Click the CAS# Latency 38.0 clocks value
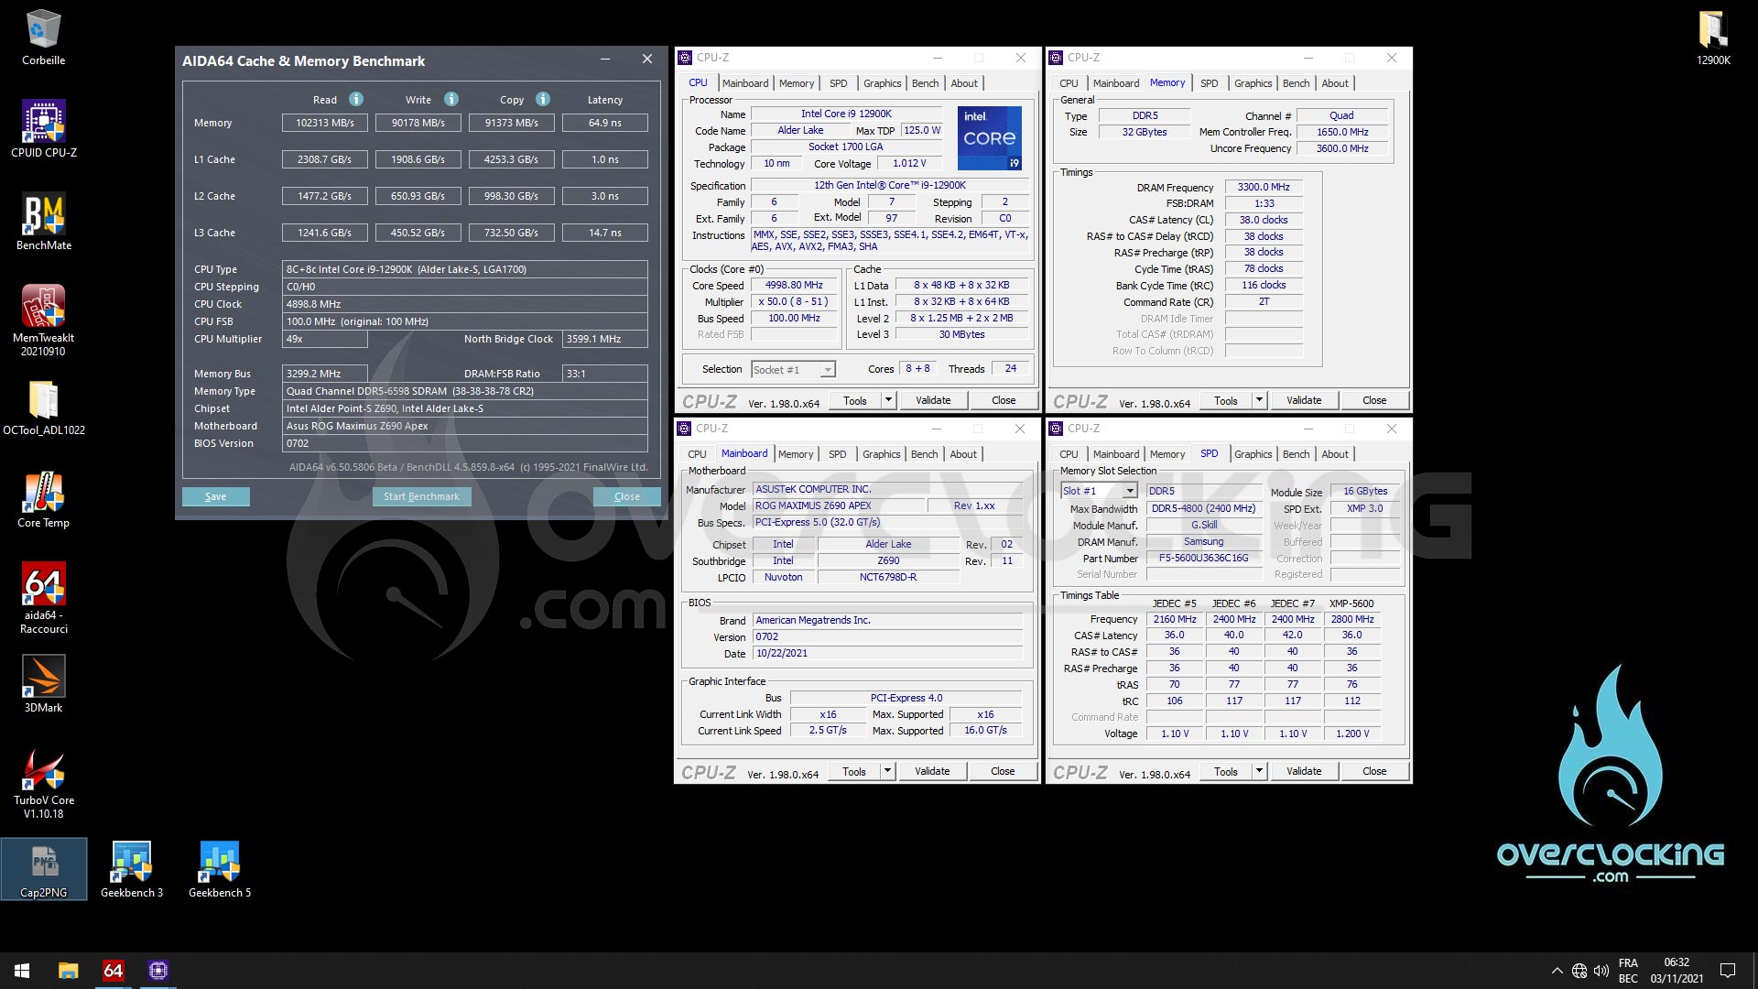Viewport: 1758px width, 989px height. point(1264,220)
